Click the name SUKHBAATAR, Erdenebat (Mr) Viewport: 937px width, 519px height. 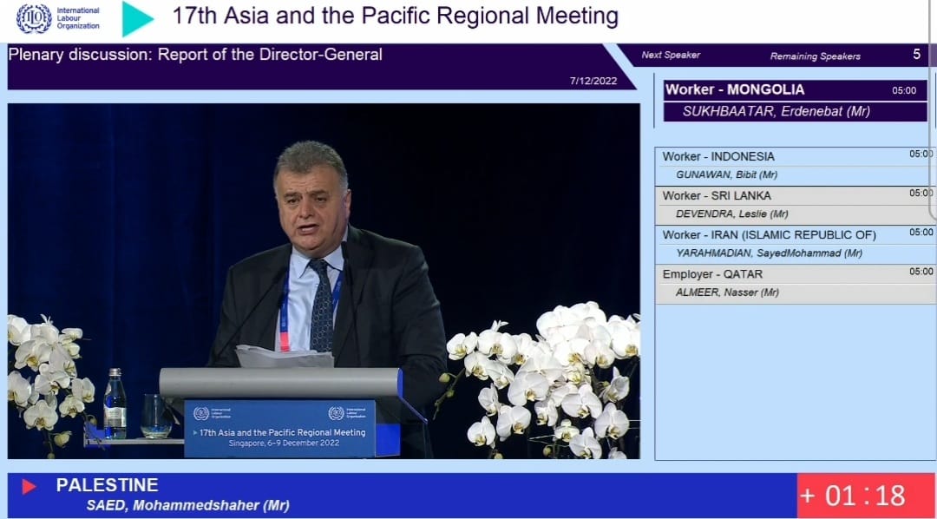[776, 111]
